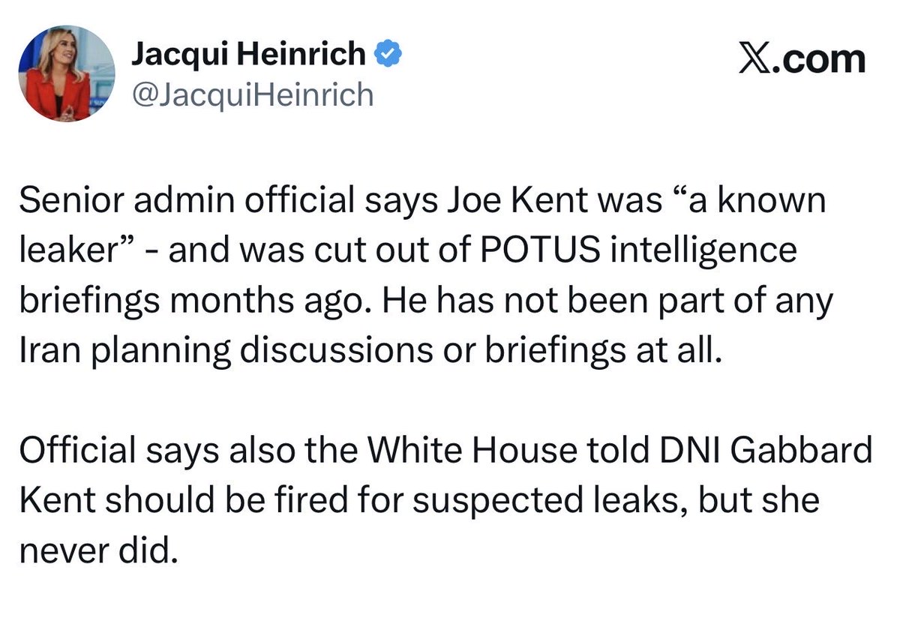The height and width of the screenshot is (618, 900).
Task: Click the X logo in X.com watermark
Action: 754,59
